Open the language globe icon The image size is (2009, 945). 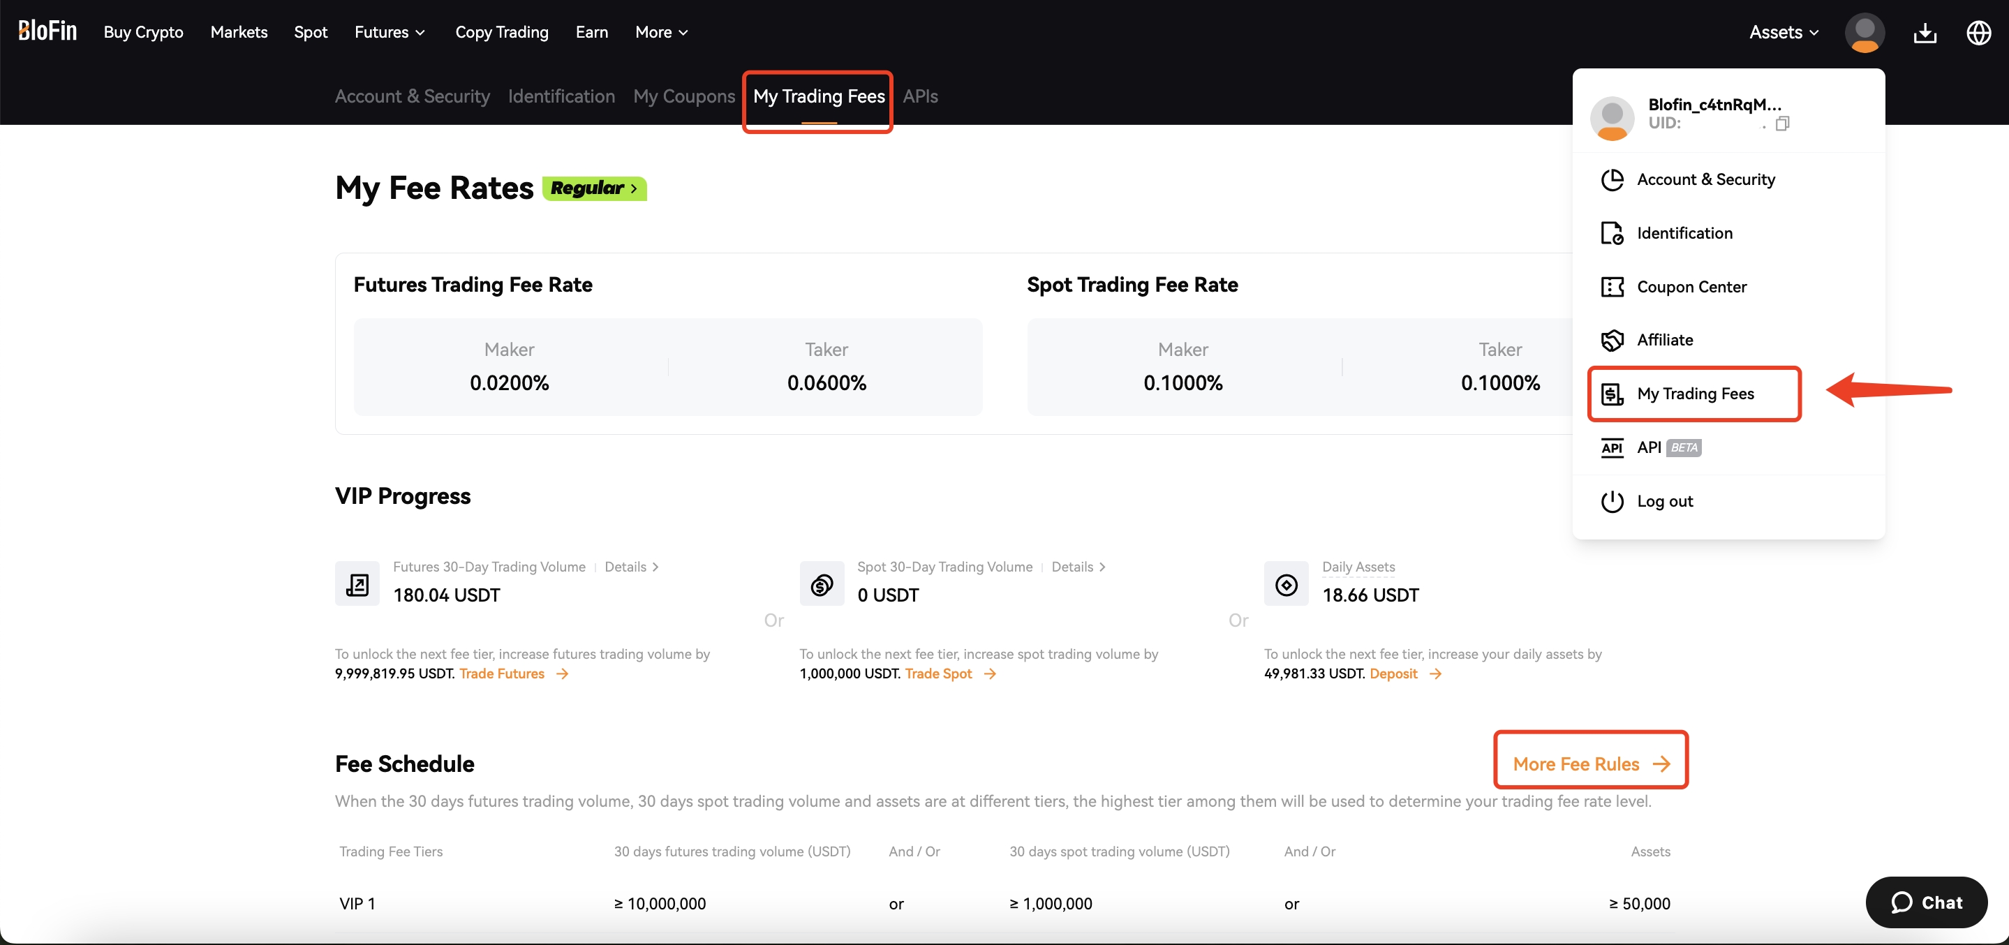coord(1980,32)
